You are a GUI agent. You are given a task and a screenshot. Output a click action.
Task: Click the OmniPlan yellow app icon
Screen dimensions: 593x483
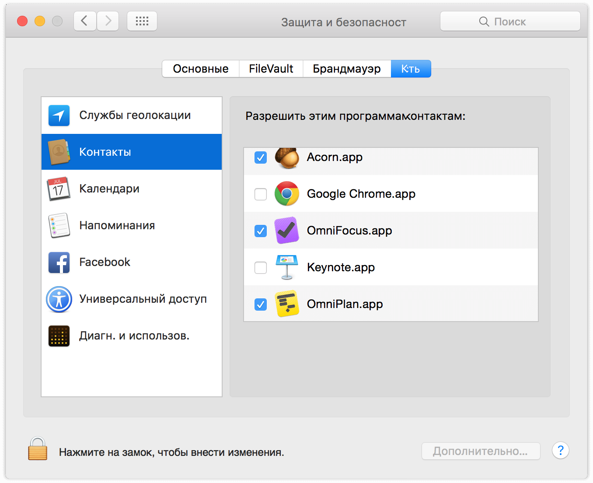pos(287,304)
